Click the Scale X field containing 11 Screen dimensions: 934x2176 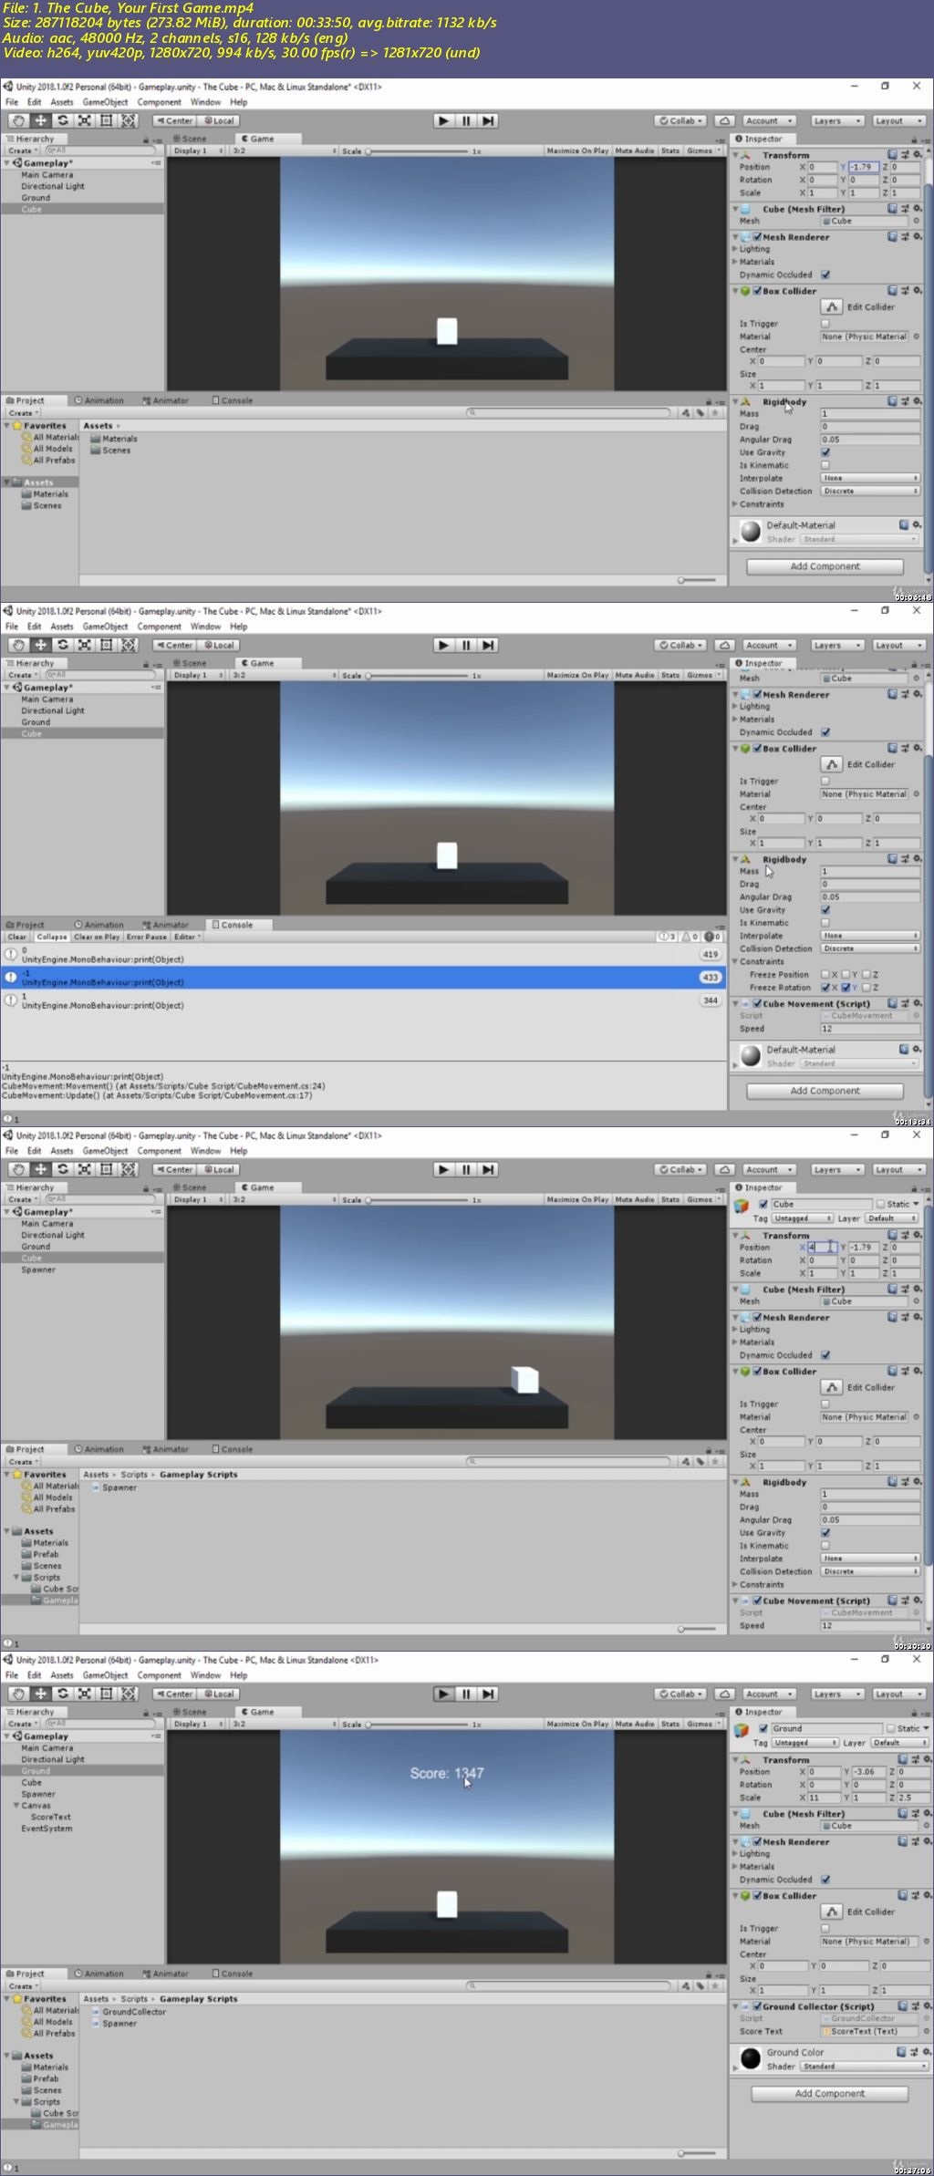coord(824,1798)
